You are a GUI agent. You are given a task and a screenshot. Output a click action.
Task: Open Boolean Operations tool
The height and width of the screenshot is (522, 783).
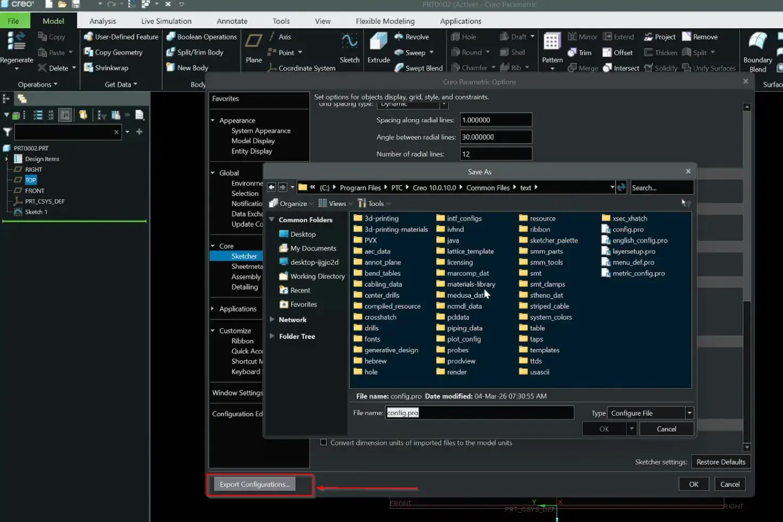pos(201,37)
